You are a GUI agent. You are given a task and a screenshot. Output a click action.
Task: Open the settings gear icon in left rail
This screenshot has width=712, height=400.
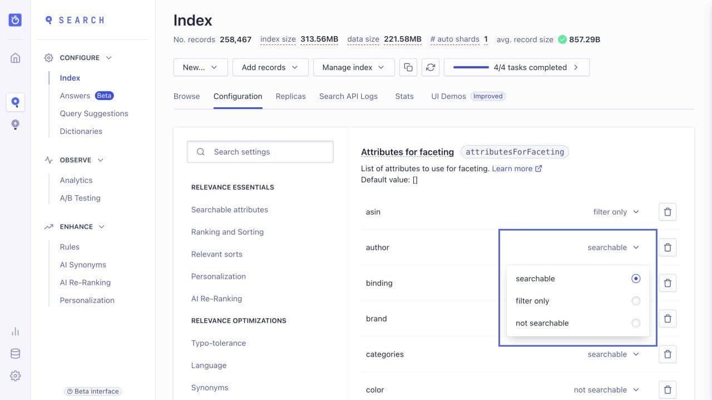pos(16,376)
